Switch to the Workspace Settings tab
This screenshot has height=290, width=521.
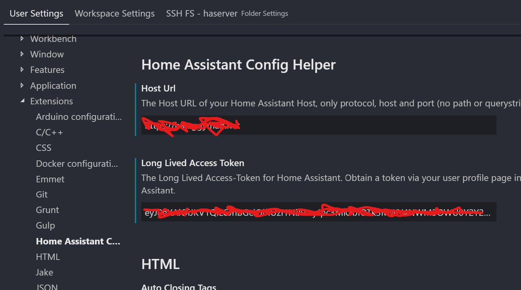point(114,14)
